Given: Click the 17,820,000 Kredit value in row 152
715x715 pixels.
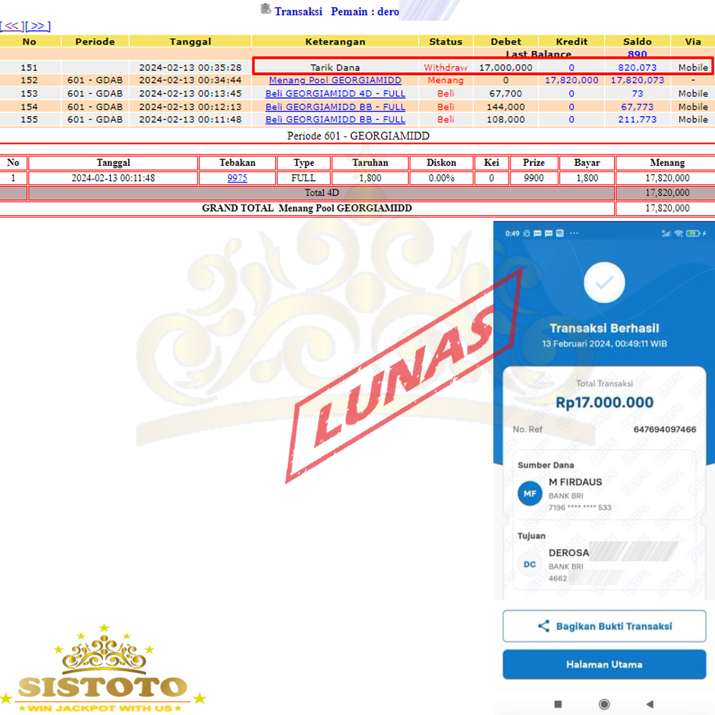Looking at the screenshot, I should click(x=571, y=80).
